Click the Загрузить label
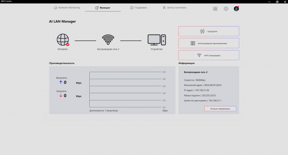This screenshot has height=155, width=288. pyautogui.click(x=61, y=91)
